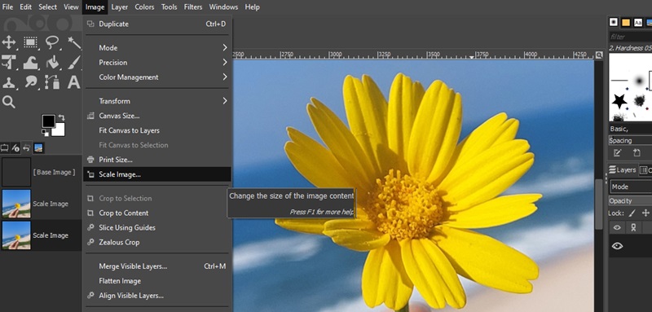The image size is (652, 312).
Task: Open the Layer menu
Action: [120, 7]
